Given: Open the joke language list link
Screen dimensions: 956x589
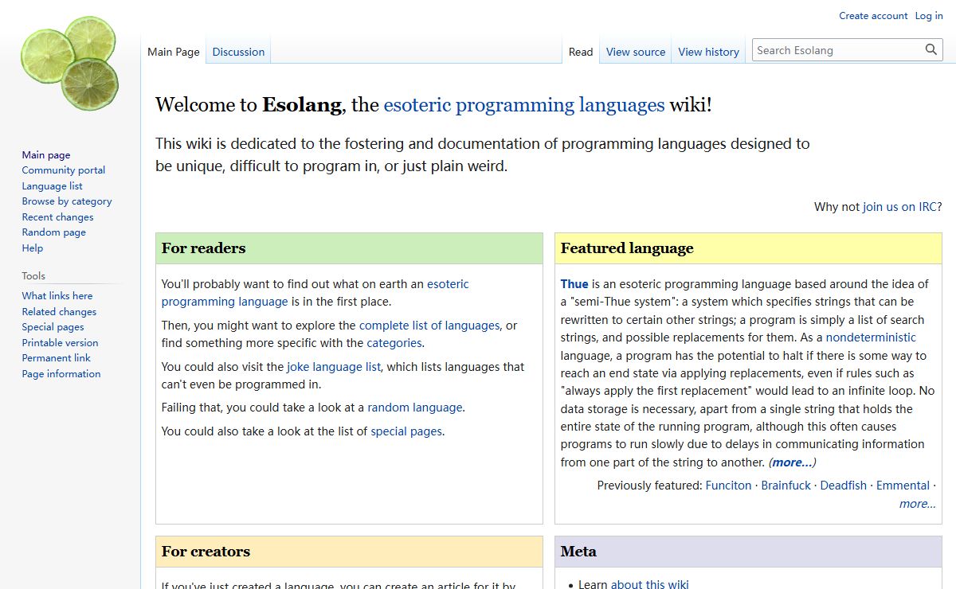Looking at the screenshot, I should (x=334, y=367).
